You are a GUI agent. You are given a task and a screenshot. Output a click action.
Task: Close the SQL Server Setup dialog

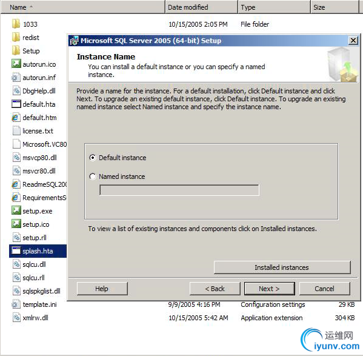pyautogui.click(x=353, y=41)
